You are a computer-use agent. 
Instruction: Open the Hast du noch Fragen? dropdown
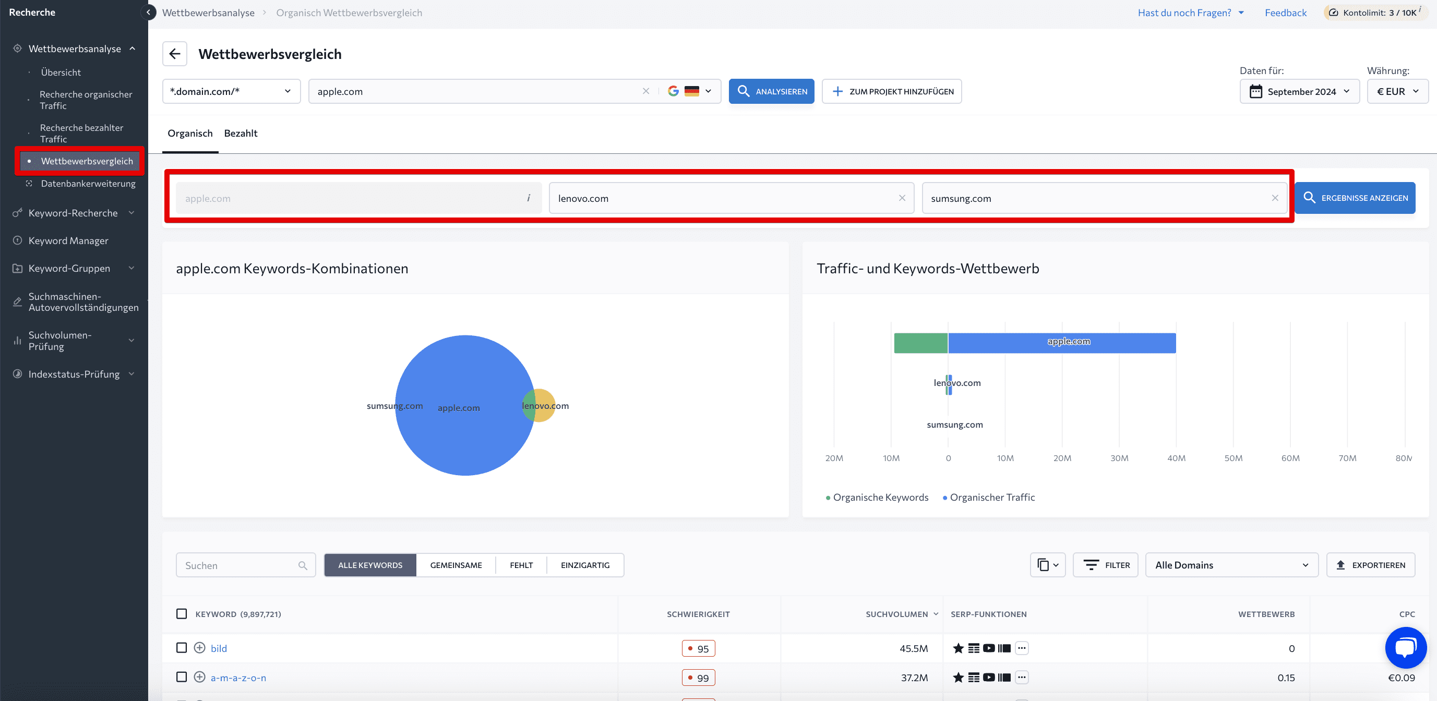[x=1190, y=13]
